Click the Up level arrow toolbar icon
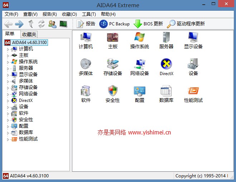Screen dimensions: 236x182 [x=31, y=24]
